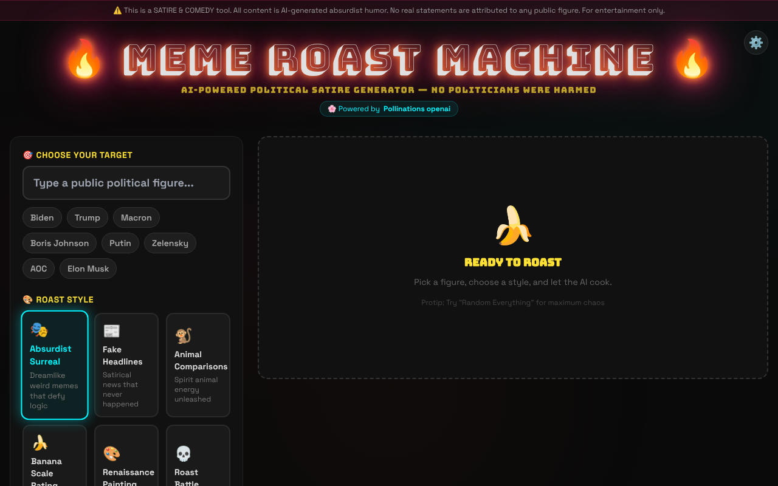
Task: Click the large banana in the preview area
Action: [x=513, y=225]
